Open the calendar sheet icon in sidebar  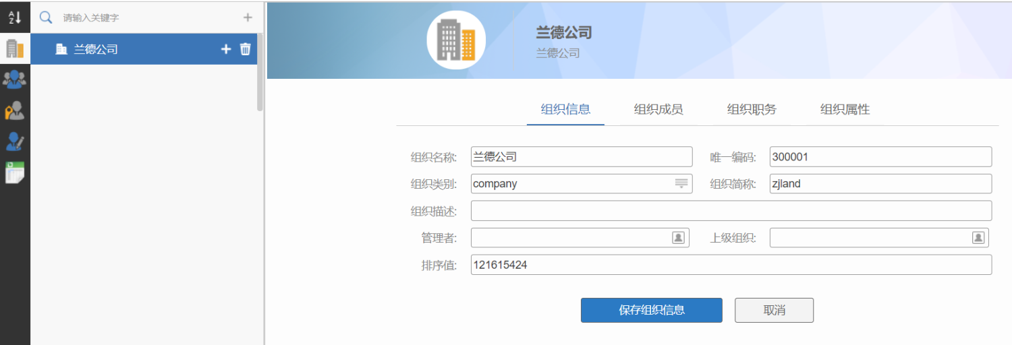15,172
